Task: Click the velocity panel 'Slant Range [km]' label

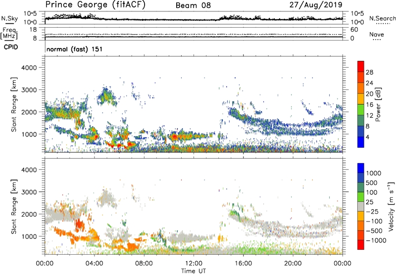Action: (14, 206)
